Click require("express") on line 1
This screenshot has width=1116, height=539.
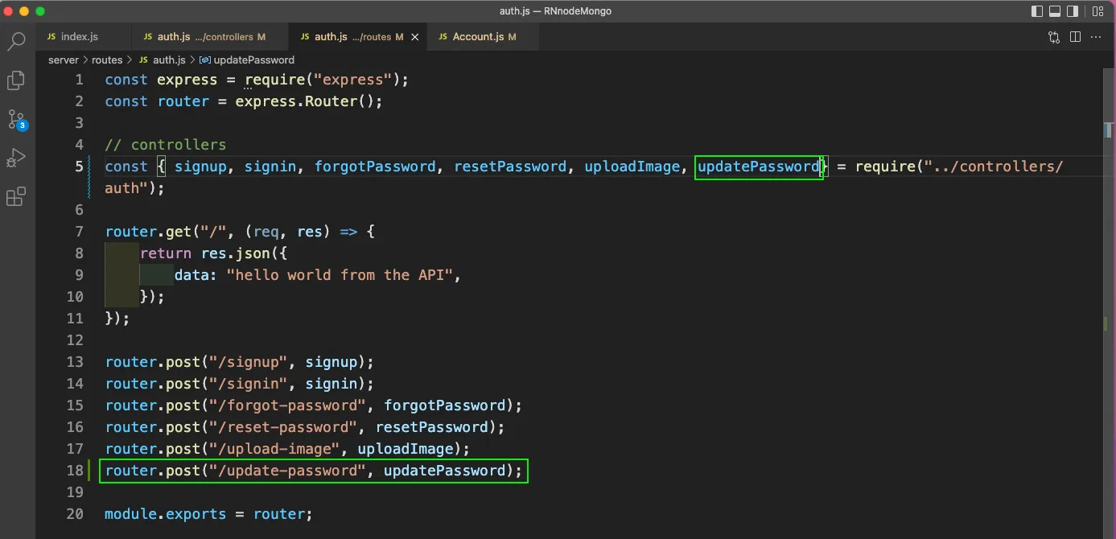tap(323, 80)
